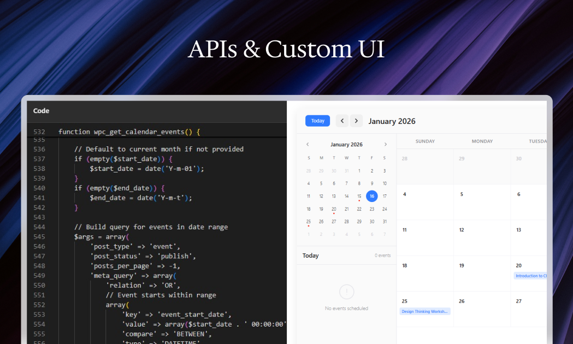
Task: Step the mini calendar back with its left chevron
Action: (308, 144)
